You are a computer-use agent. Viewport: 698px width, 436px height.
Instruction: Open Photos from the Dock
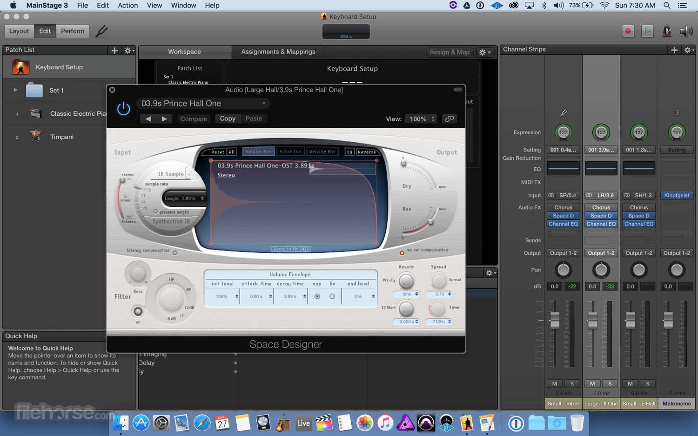(x=365, y=423)
